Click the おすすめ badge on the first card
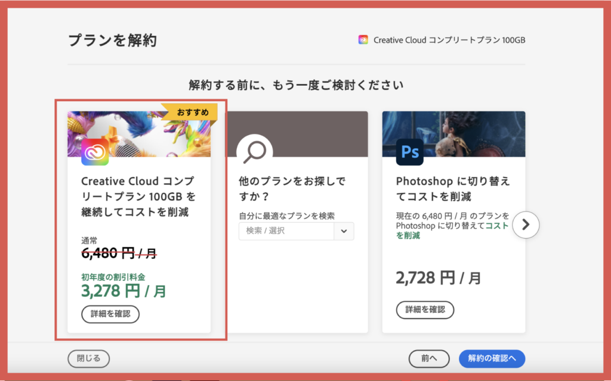 [x=190, y=113]
